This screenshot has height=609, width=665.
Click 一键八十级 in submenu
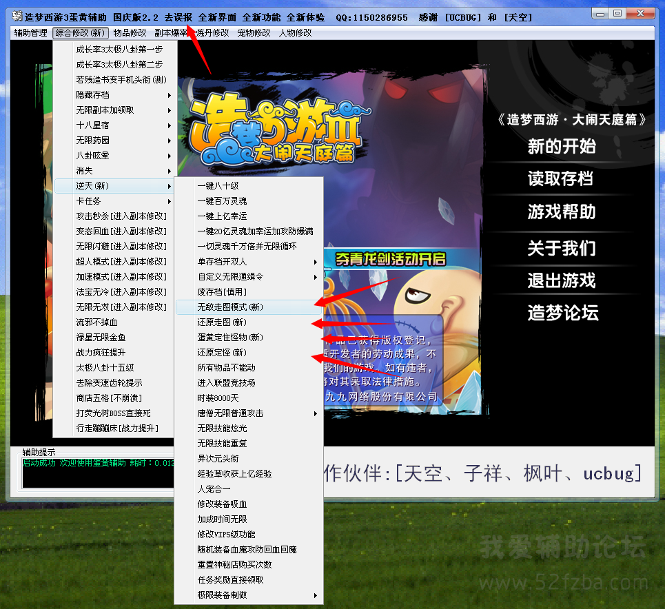point(249,186)
